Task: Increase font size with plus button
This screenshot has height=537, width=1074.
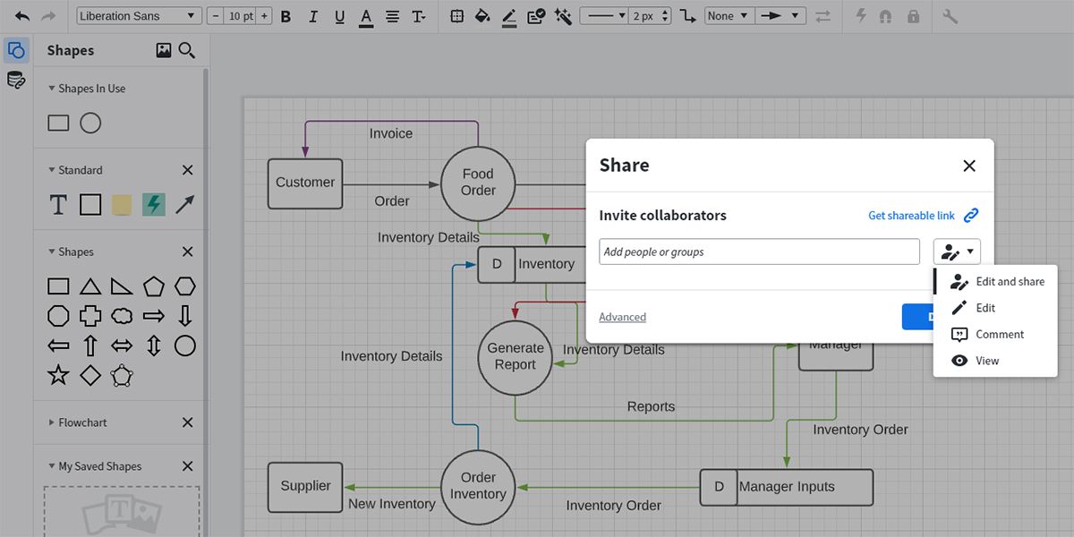Action: point(264,16)
